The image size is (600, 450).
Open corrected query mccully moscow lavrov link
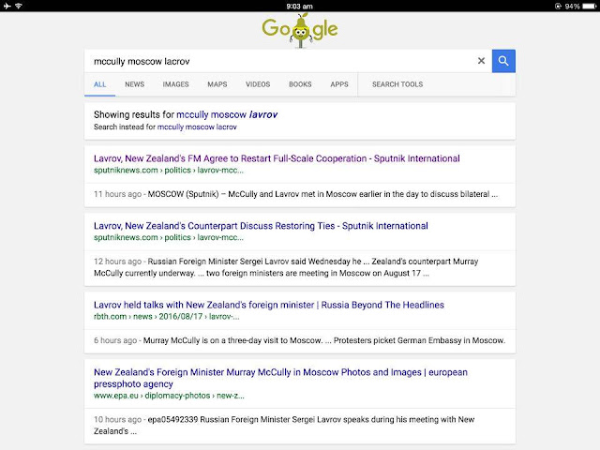click(227, 114)
